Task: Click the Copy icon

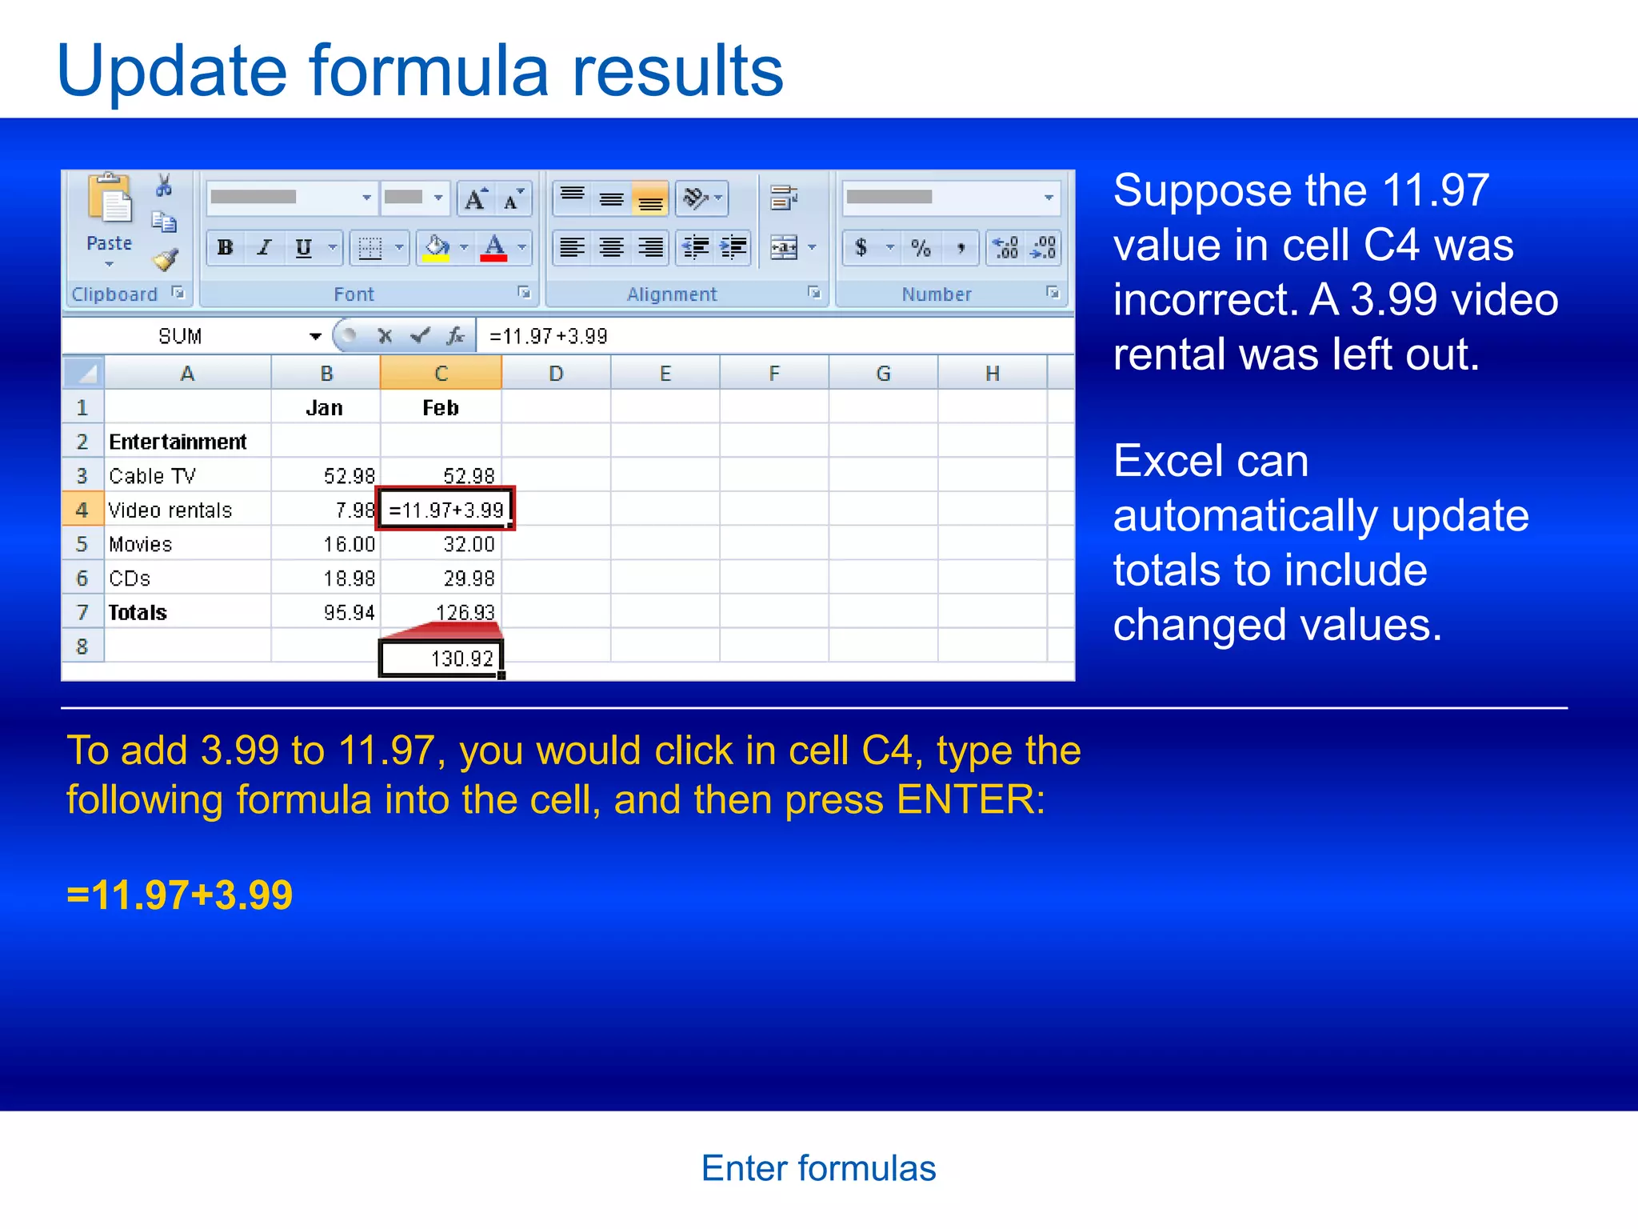Action: (164, 222)
